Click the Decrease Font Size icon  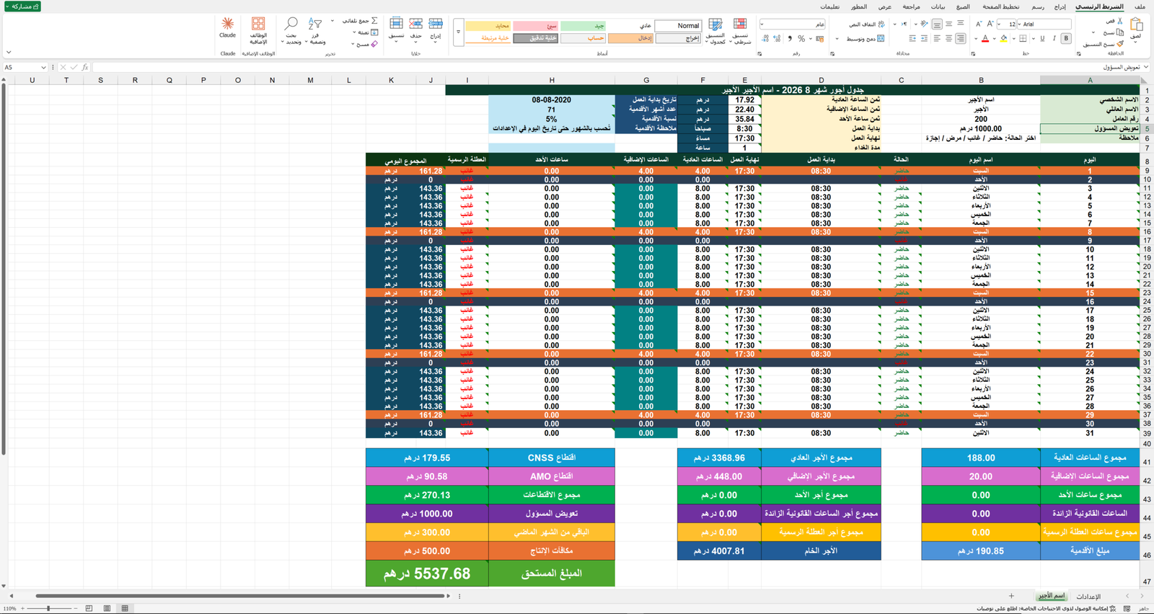point(979,24)
